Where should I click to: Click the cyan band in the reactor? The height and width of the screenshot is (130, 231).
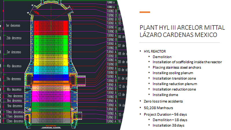[x=52, y=69]
